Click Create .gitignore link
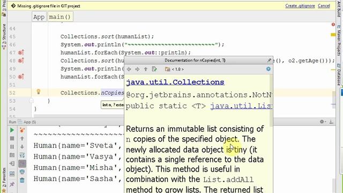 coord(300,6)
